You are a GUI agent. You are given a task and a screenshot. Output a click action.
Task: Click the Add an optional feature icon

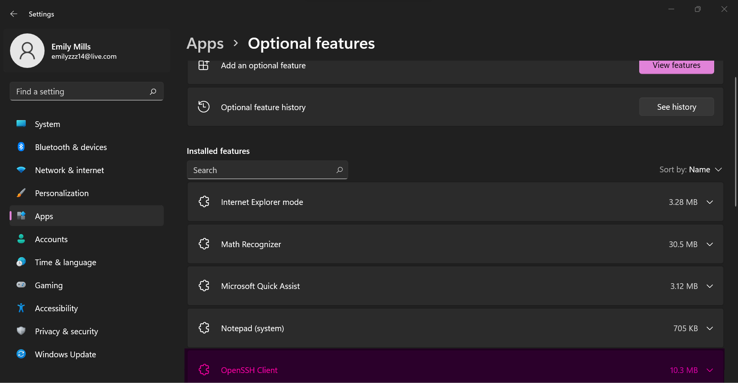[204, 66]
